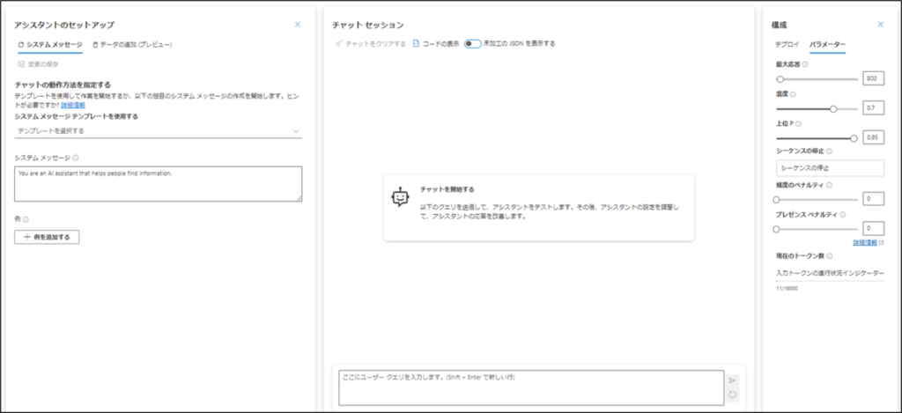Click the info icon next to シーケンスの停止

pos(829,151)
